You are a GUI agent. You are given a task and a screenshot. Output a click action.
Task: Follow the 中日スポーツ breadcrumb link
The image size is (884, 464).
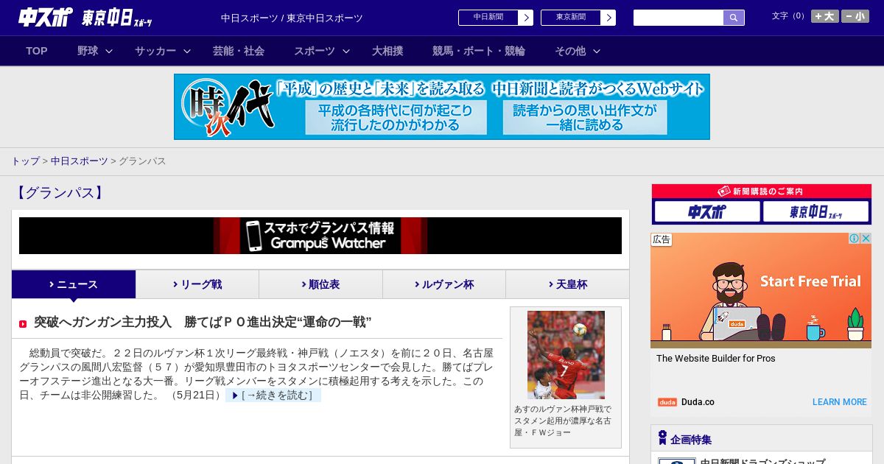[x=79, y=161]
